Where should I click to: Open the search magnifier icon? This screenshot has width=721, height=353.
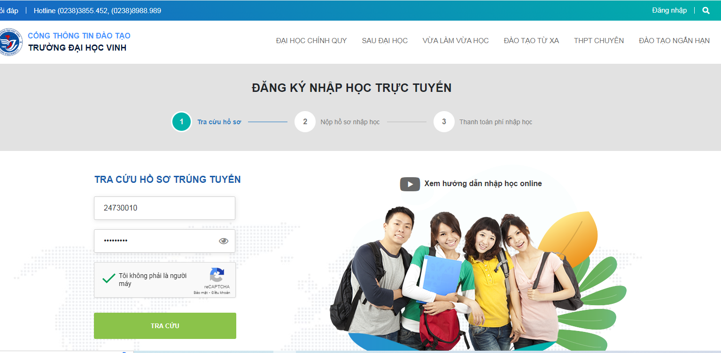pyautogui.click(x=705, y=10)
